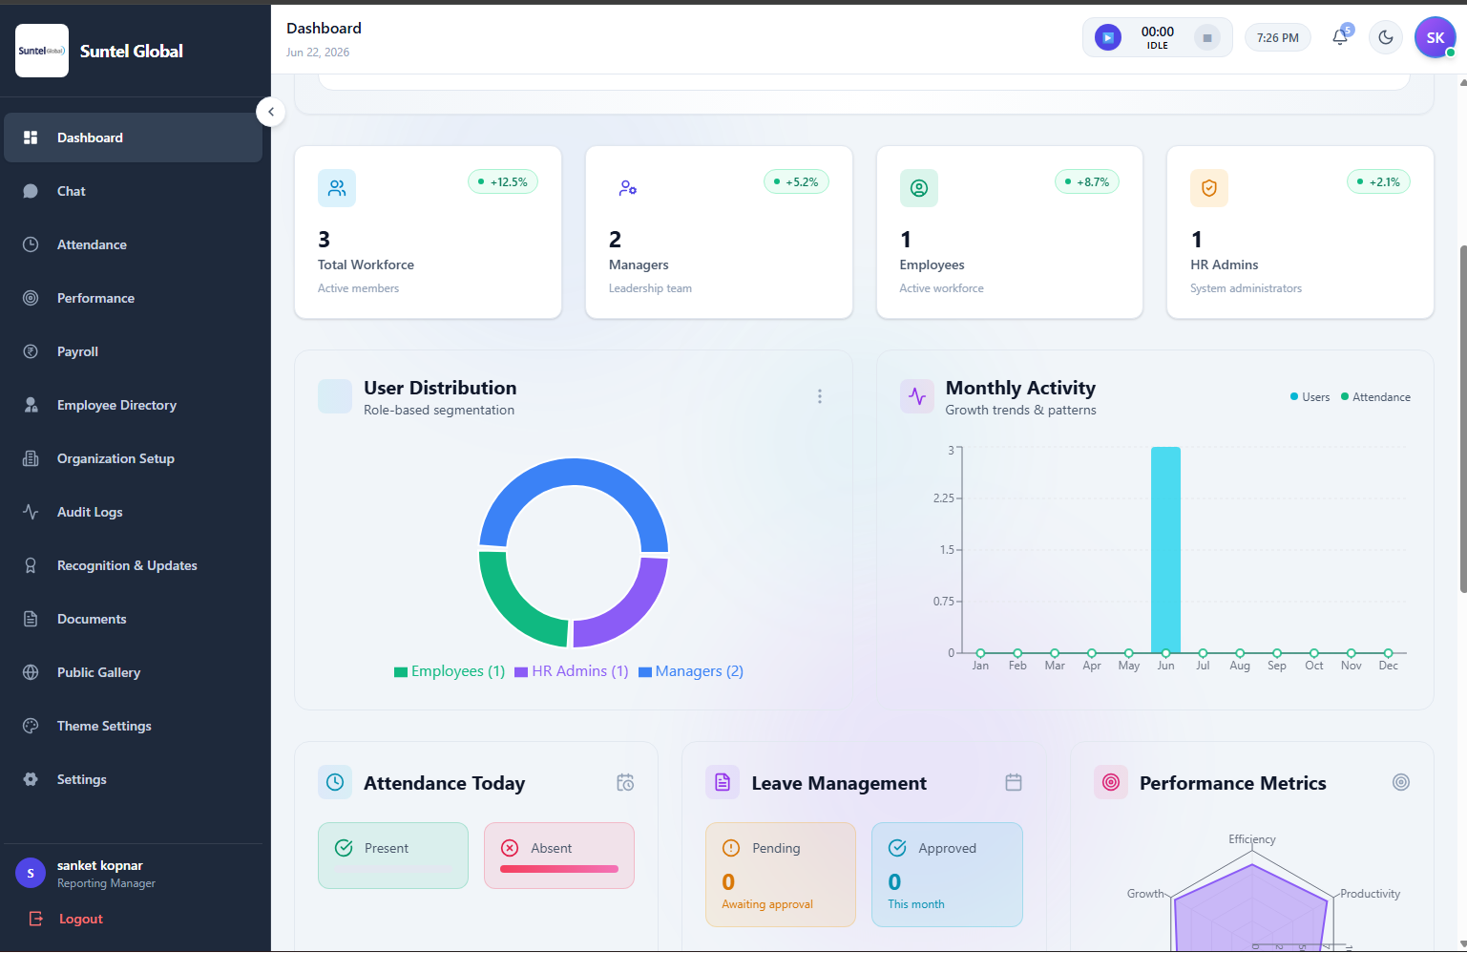Click the Jan attendance data point

980,653
